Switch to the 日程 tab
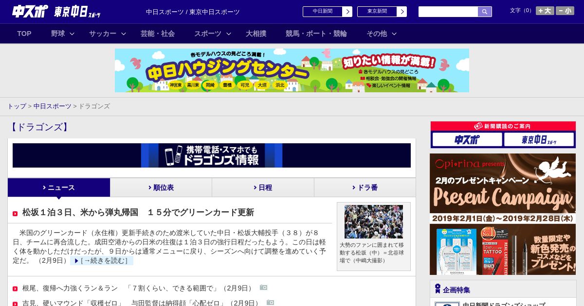Screen dimensions: 584x306 click(263, 187)
